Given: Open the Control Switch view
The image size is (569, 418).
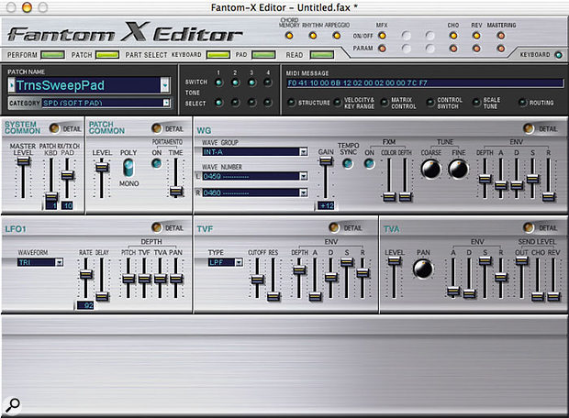Looking at the screenshot, I should point(430,103).
